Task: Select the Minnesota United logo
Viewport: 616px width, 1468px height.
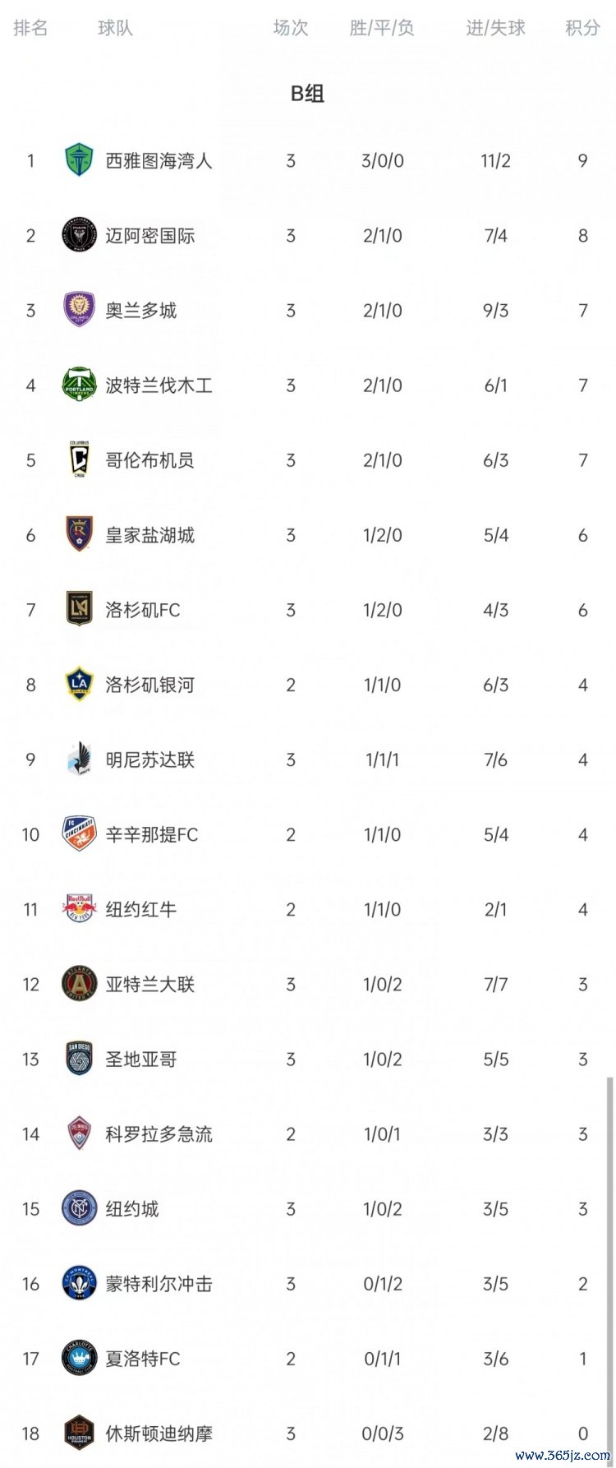Action: [x=80, y=759]
